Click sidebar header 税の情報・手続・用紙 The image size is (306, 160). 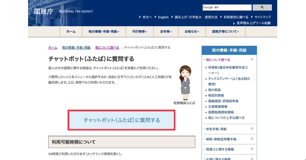[x=229, y=50]
